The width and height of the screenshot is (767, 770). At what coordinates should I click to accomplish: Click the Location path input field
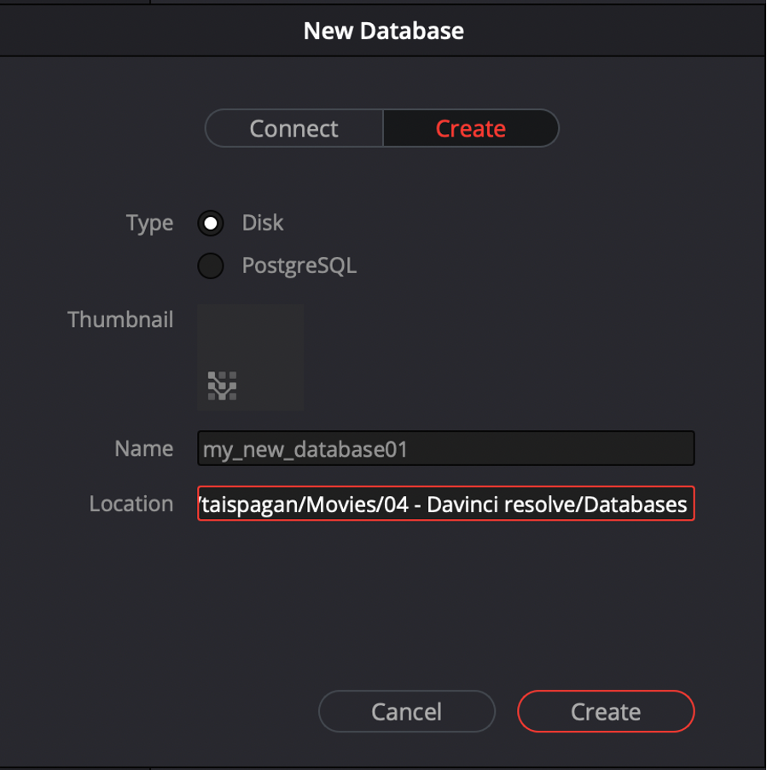(445, 504)
